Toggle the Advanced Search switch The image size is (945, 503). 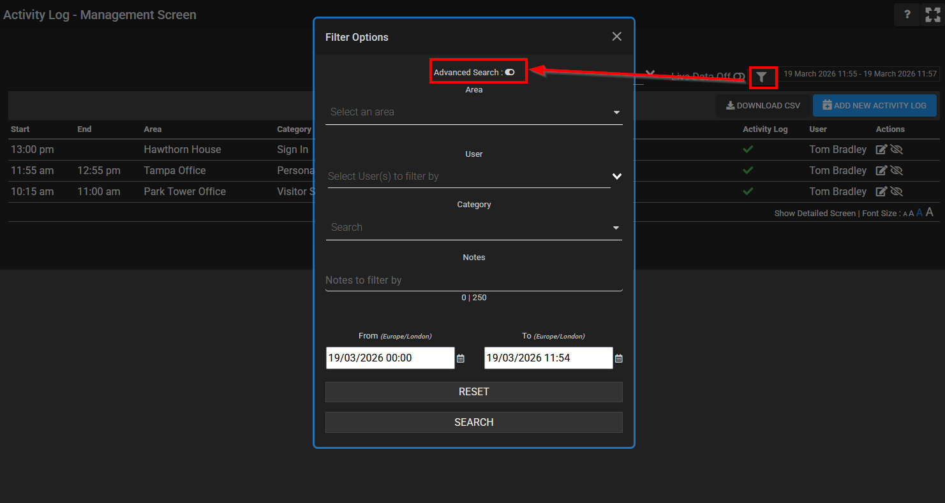tap(510, 73)
